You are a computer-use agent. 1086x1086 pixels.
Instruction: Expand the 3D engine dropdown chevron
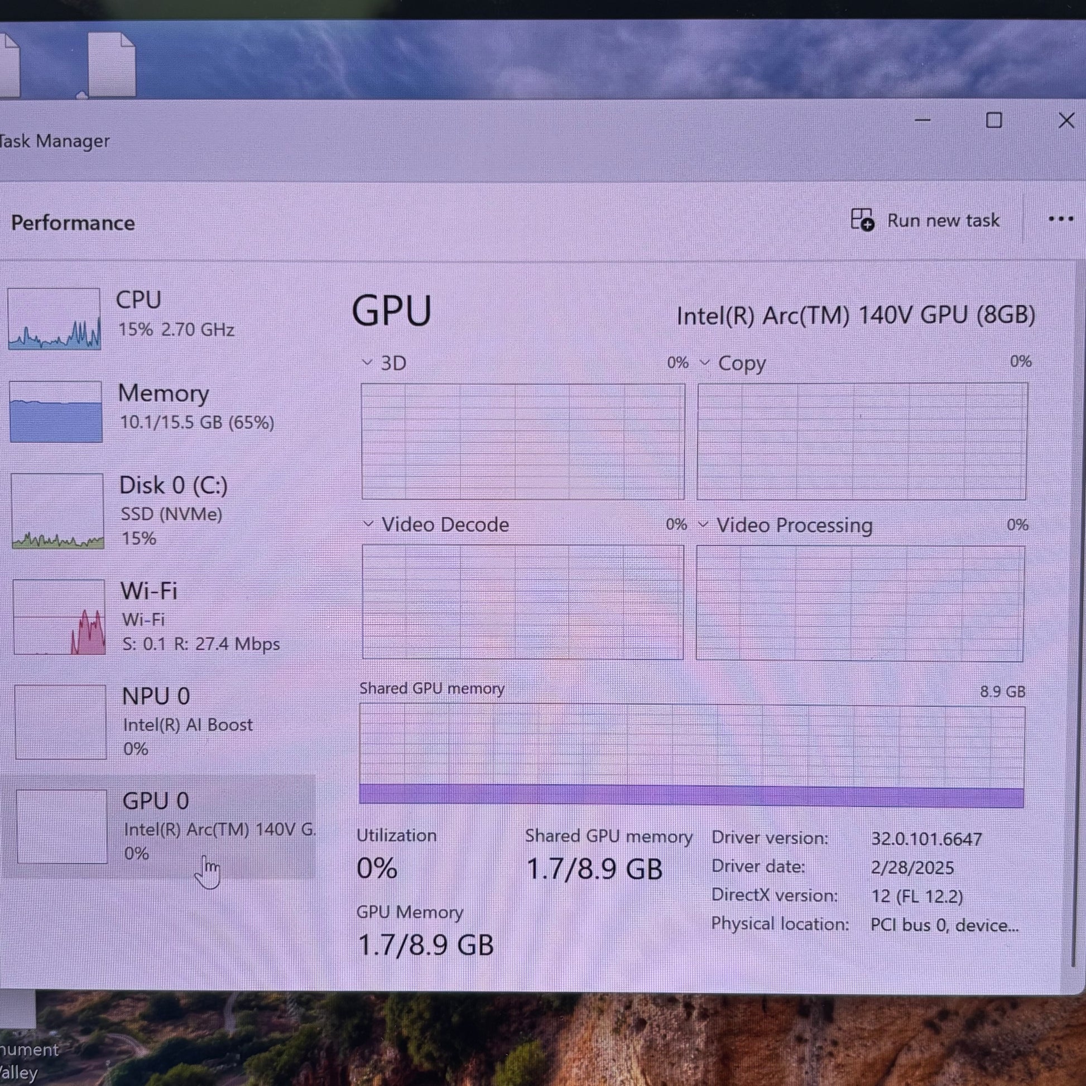[367, 363]
